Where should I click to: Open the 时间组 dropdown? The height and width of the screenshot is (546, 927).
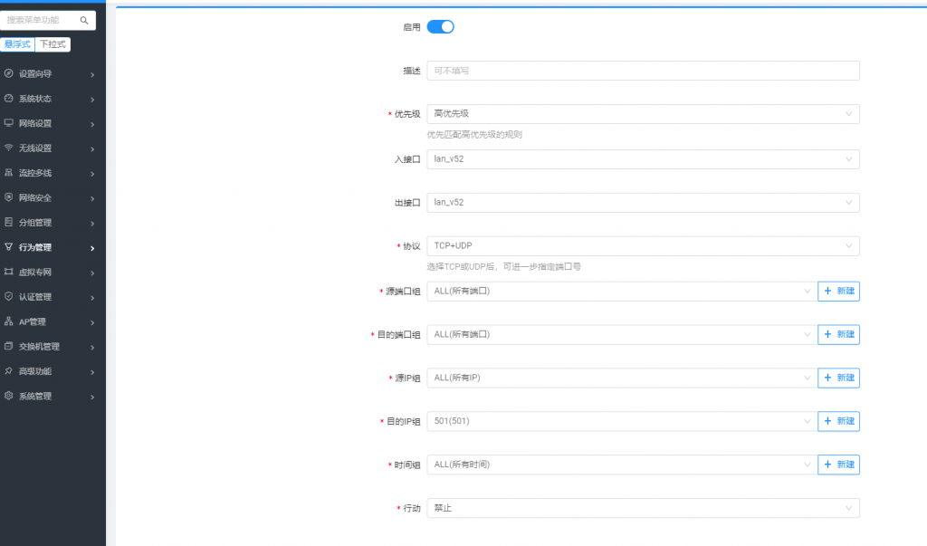[622, 465]
